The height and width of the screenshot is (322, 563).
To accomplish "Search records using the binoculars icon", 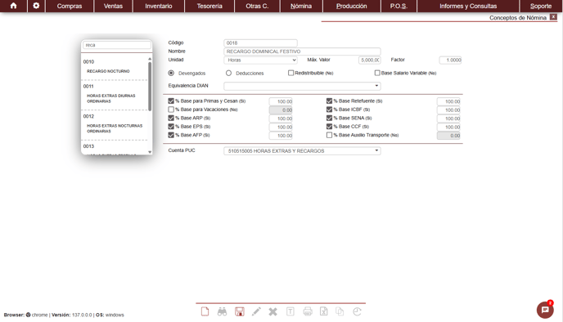I will 222,311.
